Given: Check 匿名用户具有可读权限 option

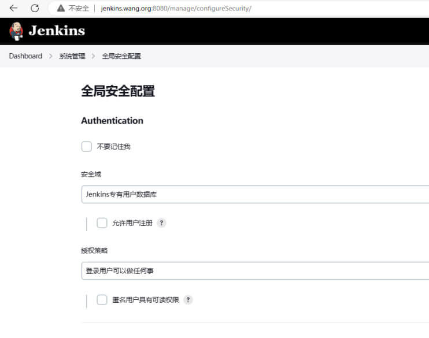Looking at the screenshot, I should pos(102,300).
